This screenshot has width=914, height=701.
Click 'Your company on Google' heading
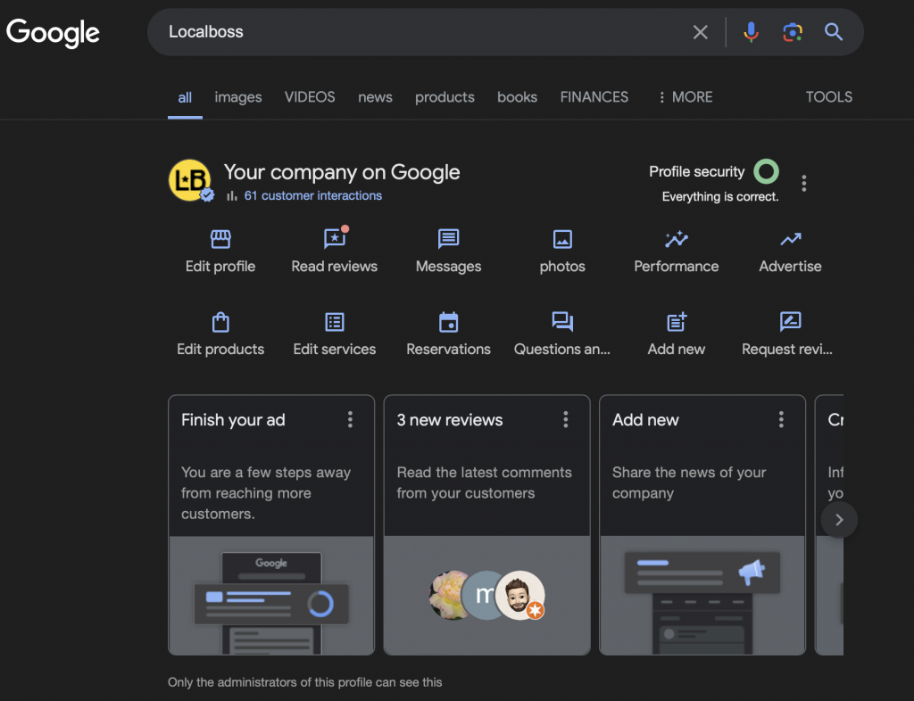click(x=342, y=172)
